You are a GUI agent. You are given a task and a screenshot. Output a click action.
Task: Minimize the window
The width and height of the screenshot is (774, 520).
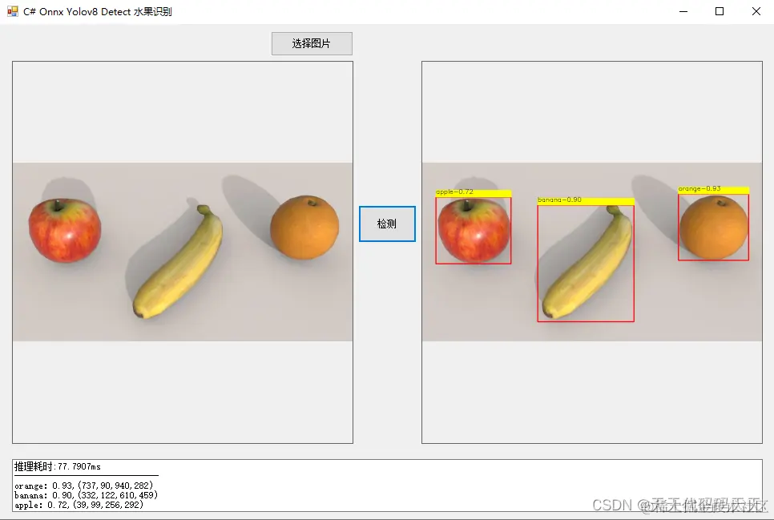click(x=683, y=11)
